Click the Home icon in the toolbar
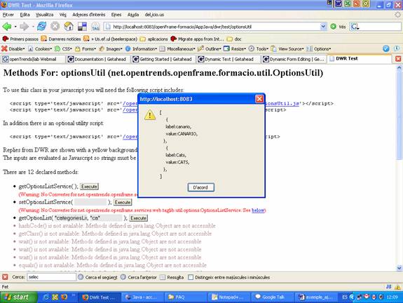This screenshot has height=303, width=403. [69, 26]
